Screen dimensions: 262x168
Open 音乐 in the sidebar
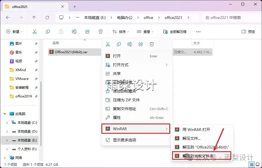(18, 52)
